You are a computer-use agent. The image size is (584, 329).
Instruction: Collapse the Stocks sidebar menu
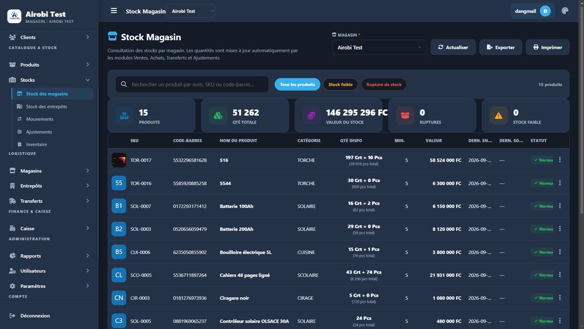49,80
